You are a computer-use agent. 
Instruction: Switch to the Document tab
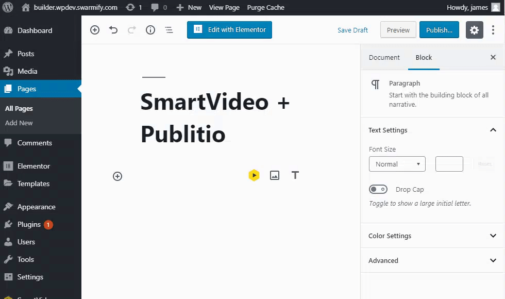click(x=384, y=58)
